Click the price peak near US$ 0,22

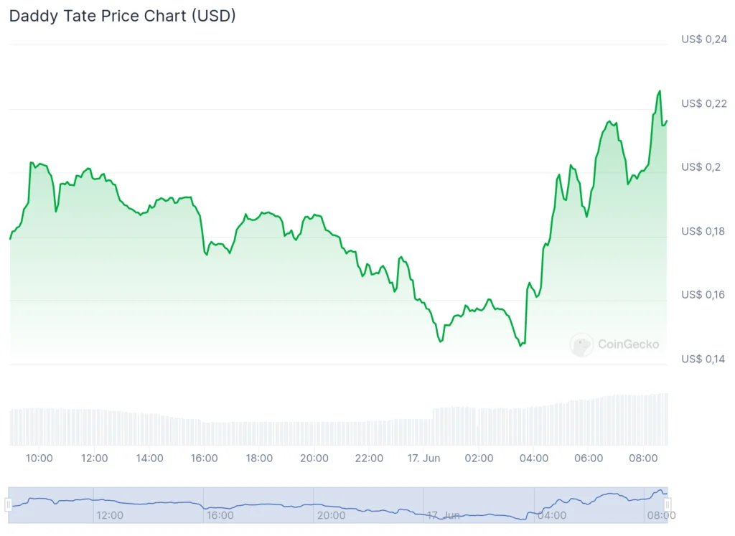660,91
